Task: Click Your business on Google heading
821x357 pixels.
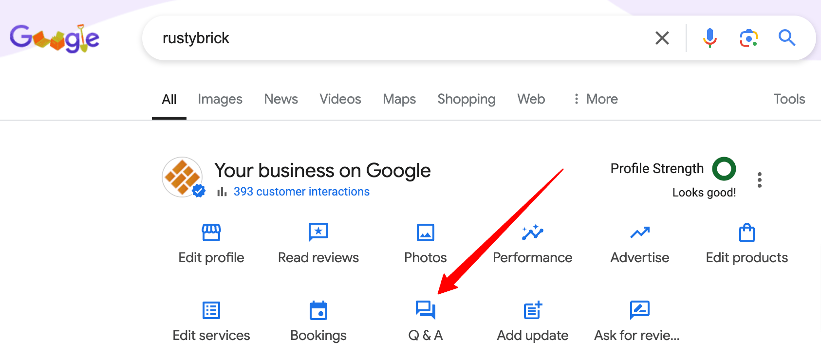Action: pyautogui.click(x=322, y=171)
